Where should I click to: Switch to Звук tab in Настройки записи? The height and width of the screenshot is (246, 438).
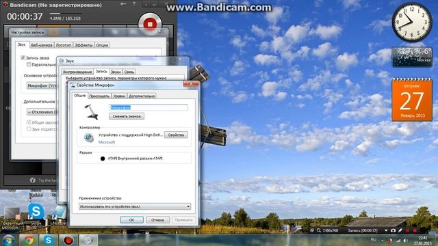(21, 44)
